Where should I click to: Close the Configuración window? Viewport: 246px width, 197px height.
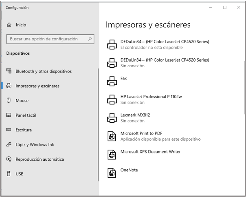tap(239, 7)
